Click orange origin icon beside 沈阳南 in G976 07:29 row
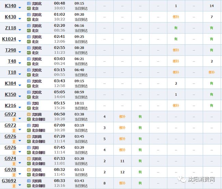The width and height of the screenshot is (222, 189). click(x=29, y=137)
